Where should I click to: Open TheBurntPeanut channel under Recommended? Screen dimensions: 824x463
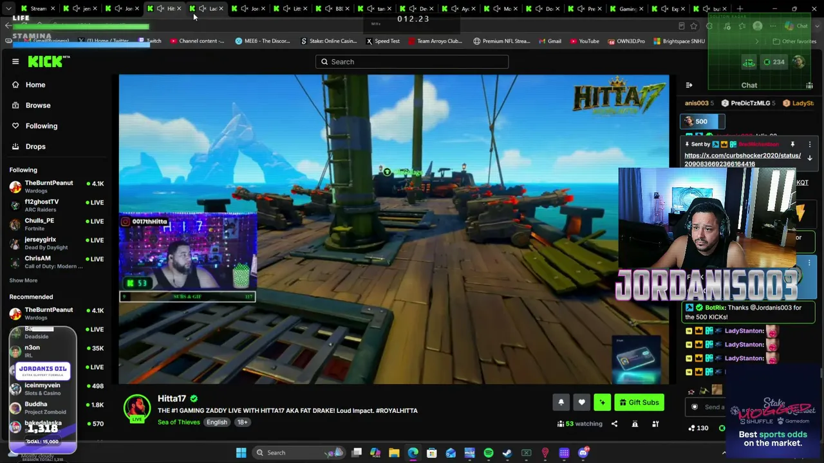coord(57,313)
